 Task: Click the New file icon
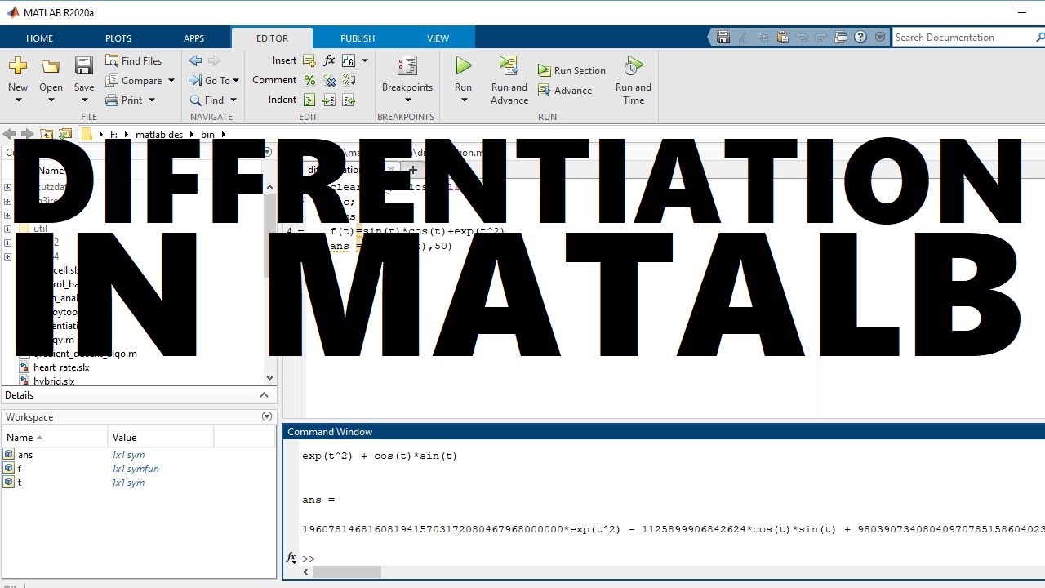pyautogui.click(x=18, y=66)
